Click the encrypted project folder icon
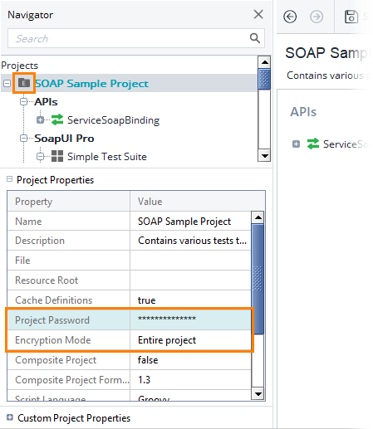Screen dimensions: 373x429 pos(24,83)
